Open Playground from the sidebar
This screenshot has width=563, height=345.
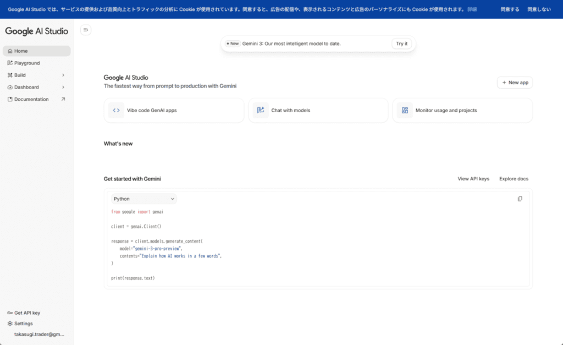tap(27, 63)
